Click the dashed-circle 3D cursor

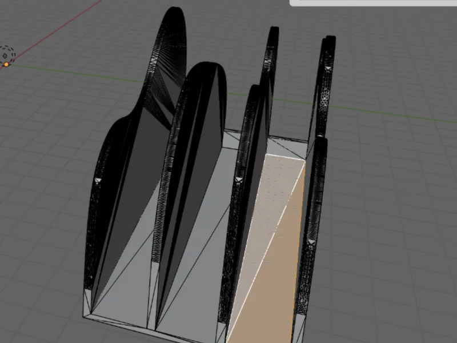[6, 55]
